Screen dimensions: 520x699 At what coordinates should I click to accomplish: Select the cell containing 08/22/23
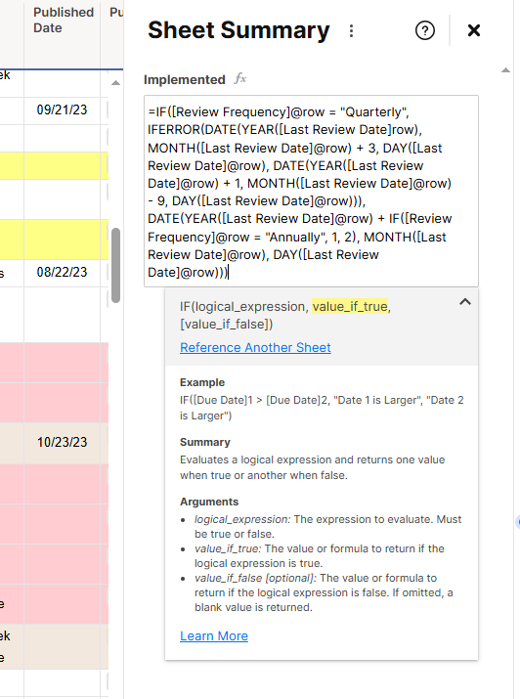tap(62, 273)
